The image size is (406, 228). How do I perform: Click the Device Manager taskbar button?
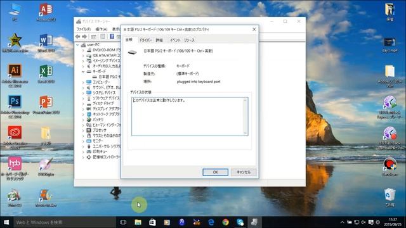(x=254, y=222)
